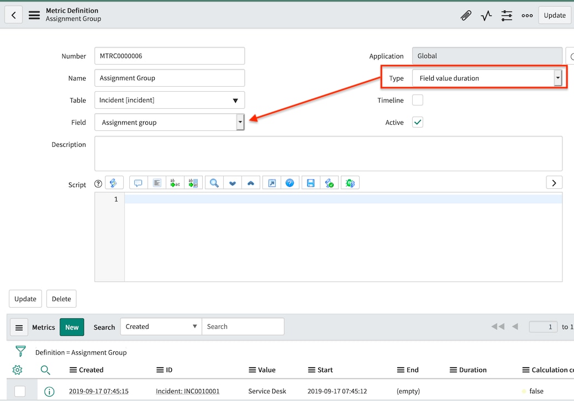Expand script toolbar right chevron
Viewport: 574px width, 401px height.
click(554, 183)
